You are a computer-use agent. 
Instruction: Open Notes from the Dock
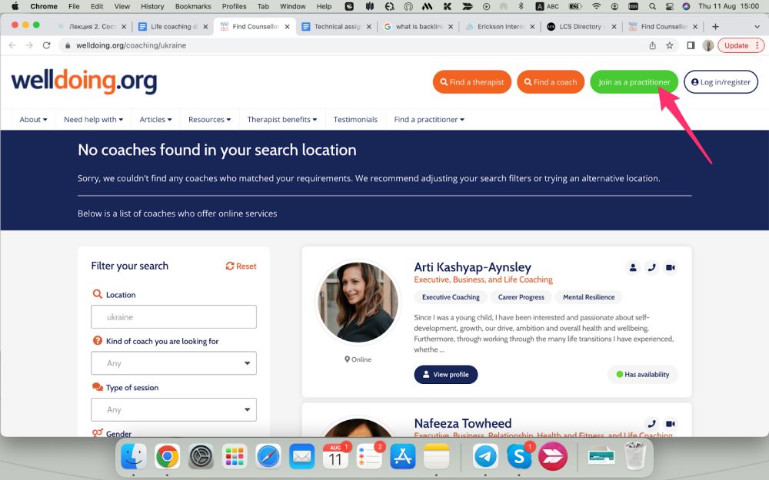pyautogui.click(x=437, y=457)
